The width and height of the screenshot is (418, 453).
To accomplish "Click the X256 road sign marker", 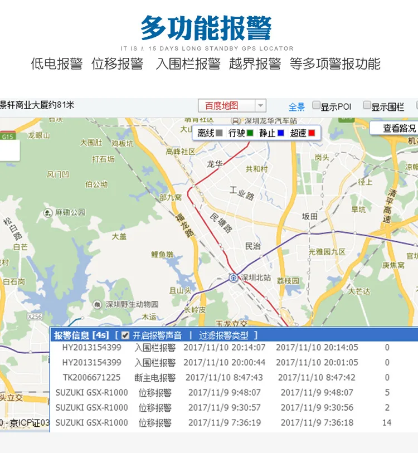I will point(35,316).
